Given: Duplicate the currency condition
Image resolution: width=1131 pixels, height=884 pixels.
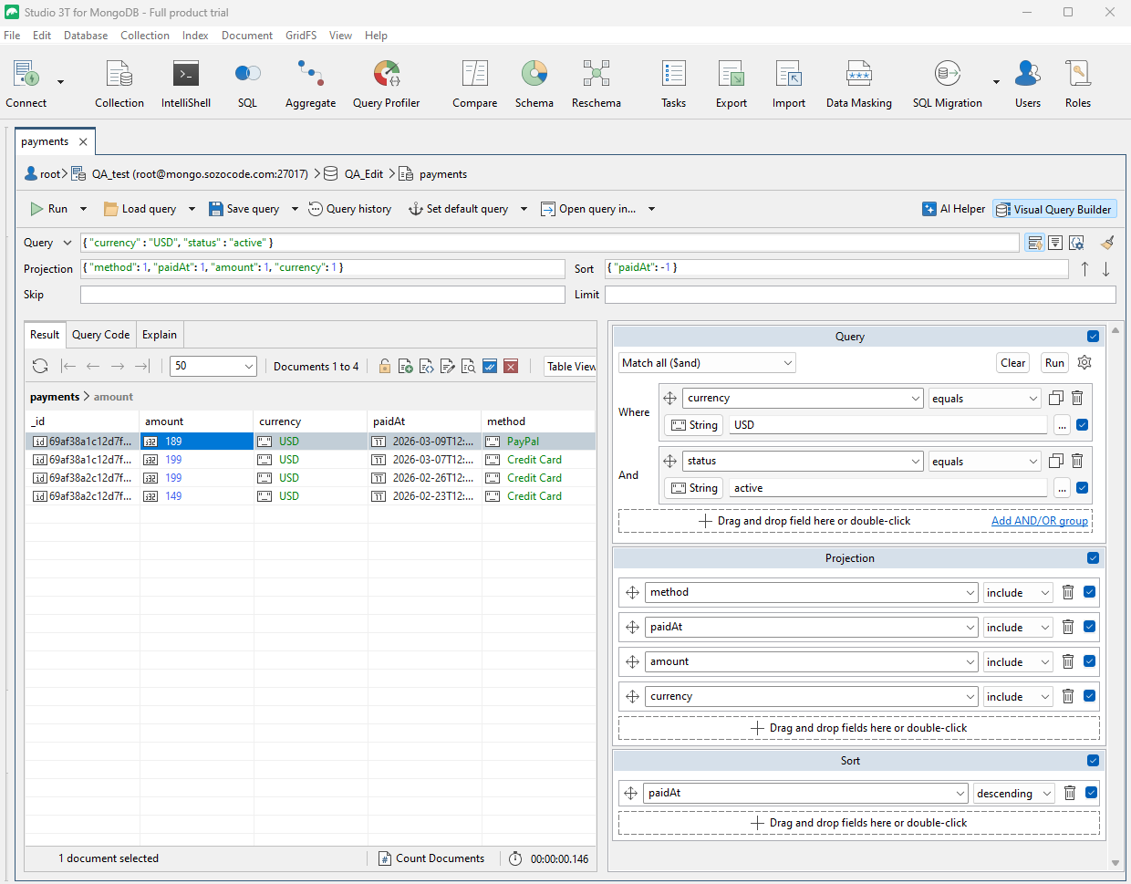Looking at the screenshot, I should (1056, 398).
